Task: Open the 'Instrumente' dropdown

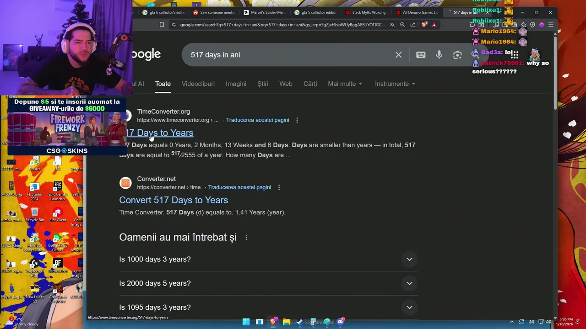Action: pos(395,84)
